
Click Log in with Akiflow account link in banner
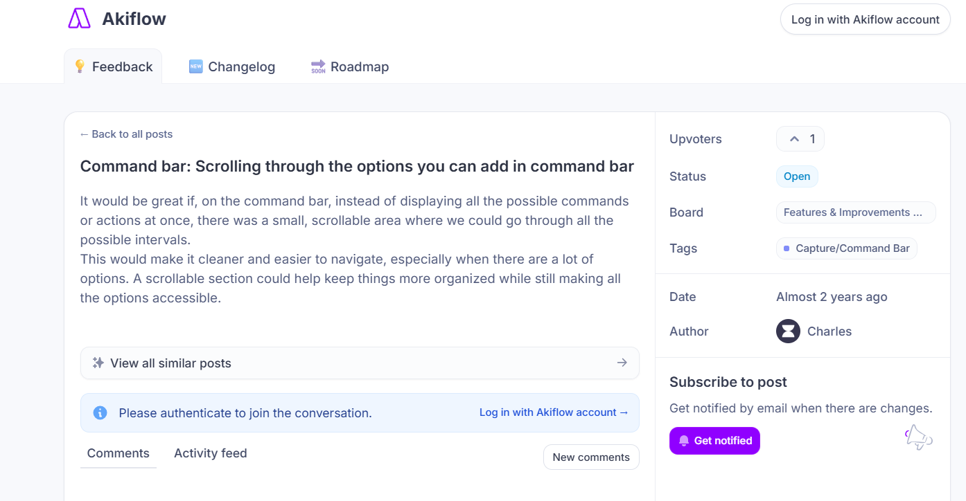(x=554, y=412)
